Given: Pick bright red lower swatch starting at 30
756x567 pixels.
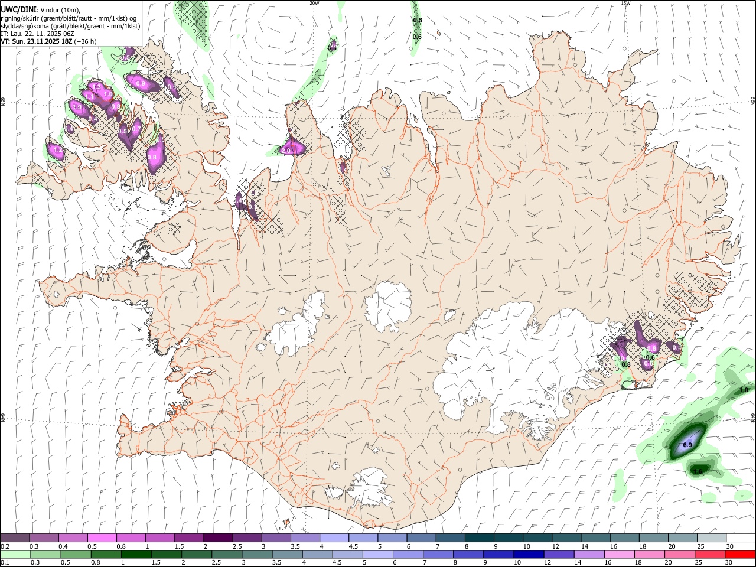Looking at the screenshot, I should (x=740, y=555).
